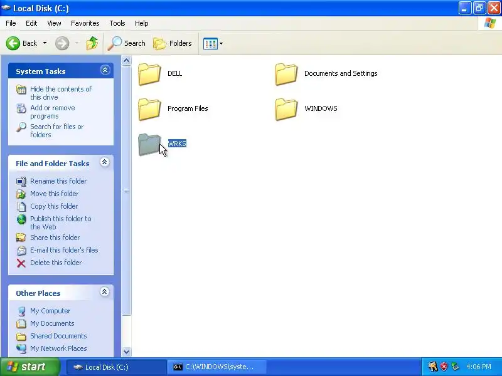Viewport: 502px width, 376px height.
Task: Click Delete this folder link
Action: [56, 263]
